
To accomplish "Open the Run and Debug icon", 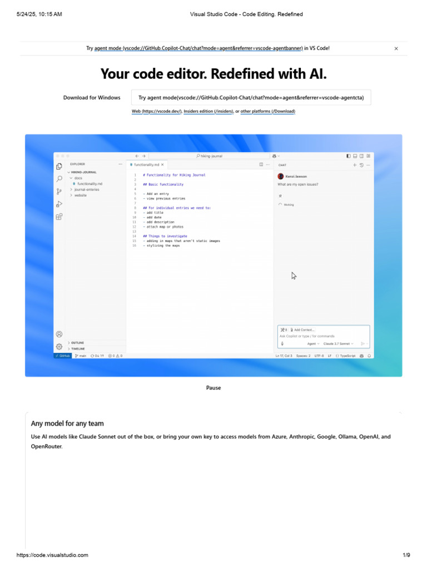I will coord(59,204).
